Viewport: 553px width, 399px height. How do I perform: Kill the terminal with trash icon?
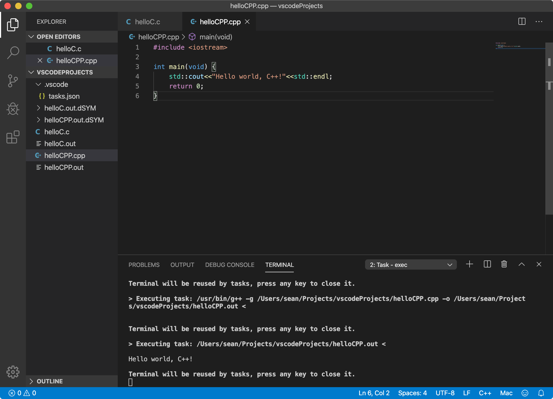click(x=504, y=264)
